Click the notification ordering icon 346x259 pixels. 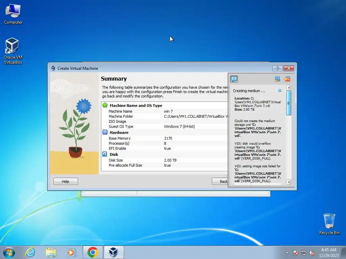277,79
